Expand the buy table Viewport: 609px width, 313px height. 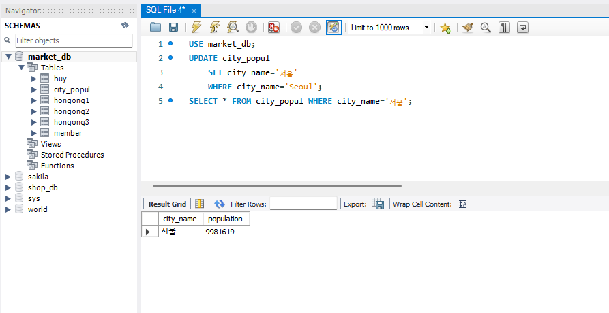34,79
